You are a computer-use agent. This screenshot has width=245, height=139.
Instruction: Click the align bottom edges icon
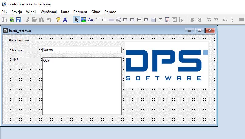click(209, 20)
